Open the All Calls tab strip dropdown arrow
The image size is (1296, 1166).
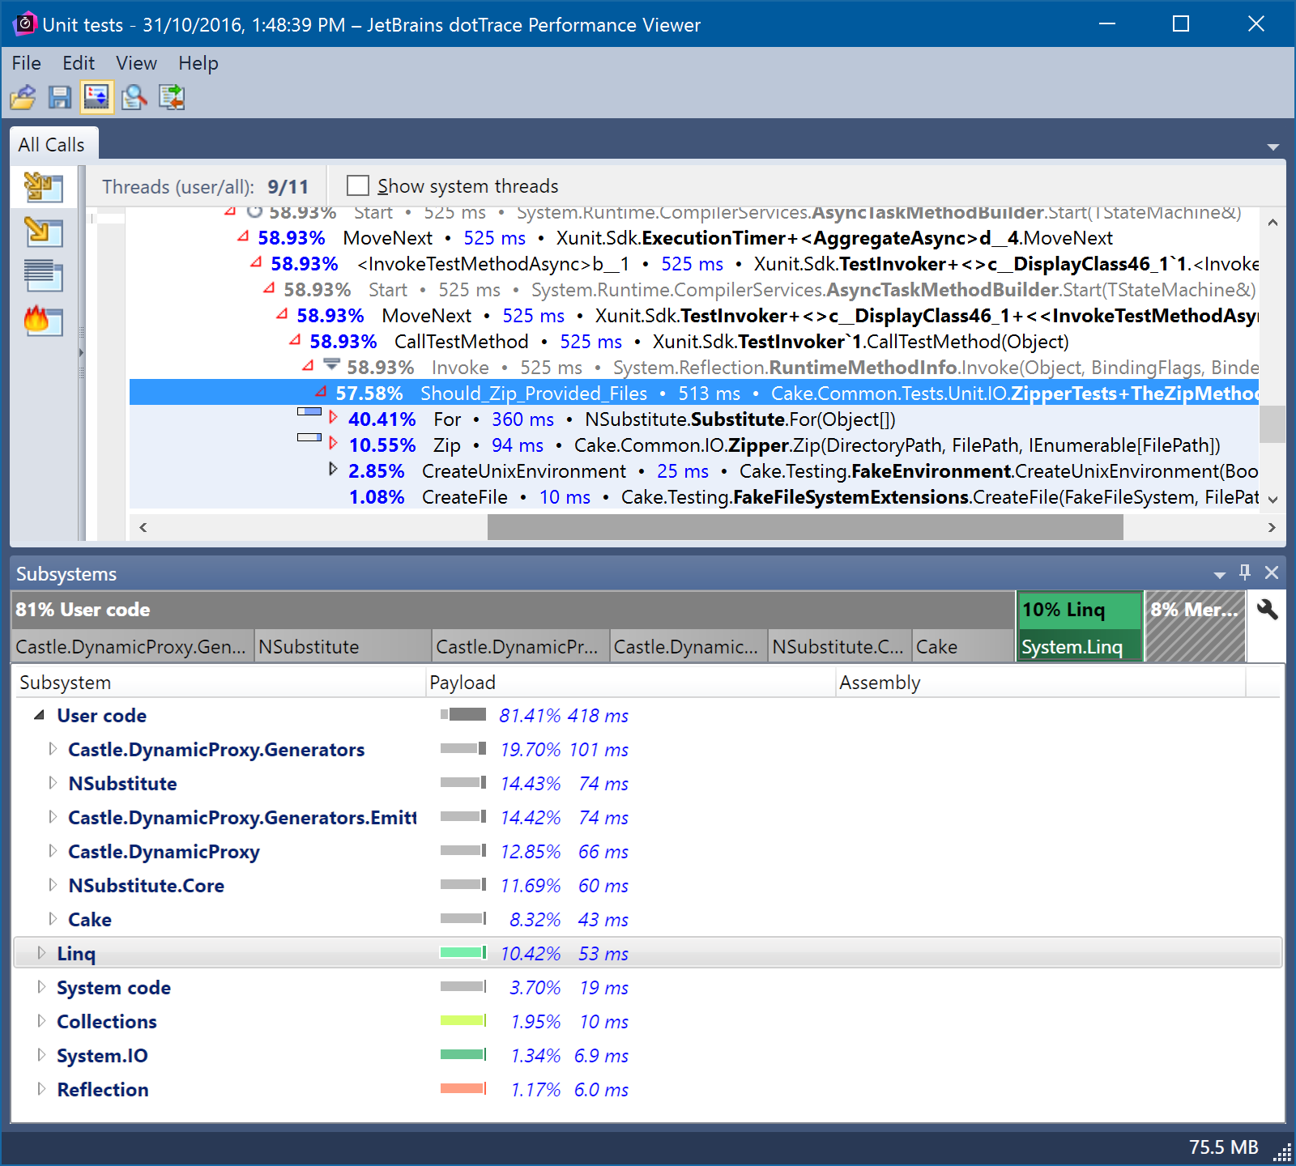click(x=1273, y=147)
